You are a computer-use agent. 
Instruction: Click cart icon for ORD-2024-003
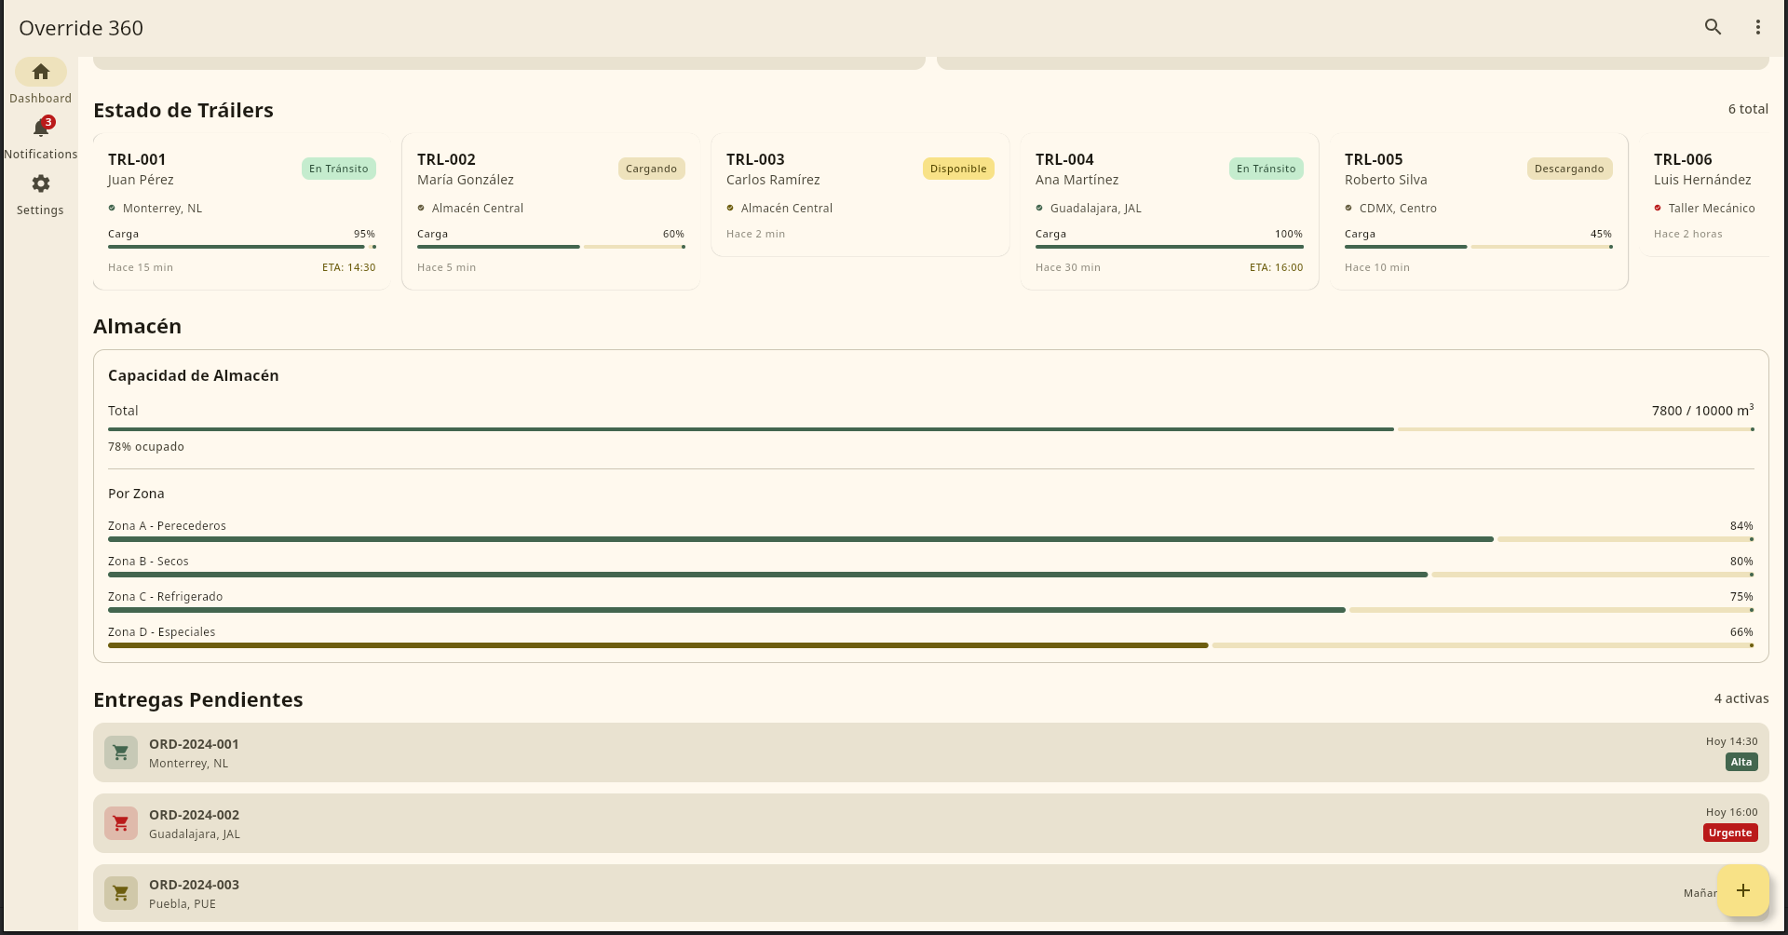click(121, 893)
